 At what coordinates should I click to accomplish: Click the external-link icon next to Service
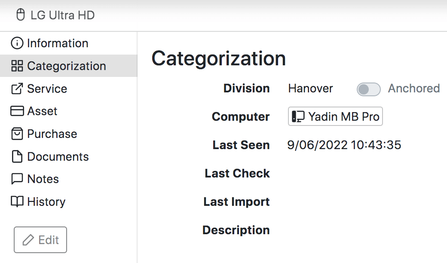click(17, 89)
